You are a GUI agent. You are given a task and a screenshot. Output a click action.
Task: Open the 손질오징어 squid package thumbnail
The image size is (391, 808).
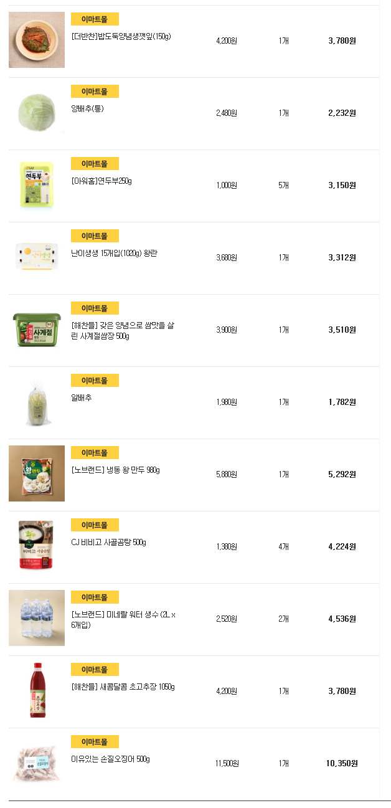(x=37, y=763)
